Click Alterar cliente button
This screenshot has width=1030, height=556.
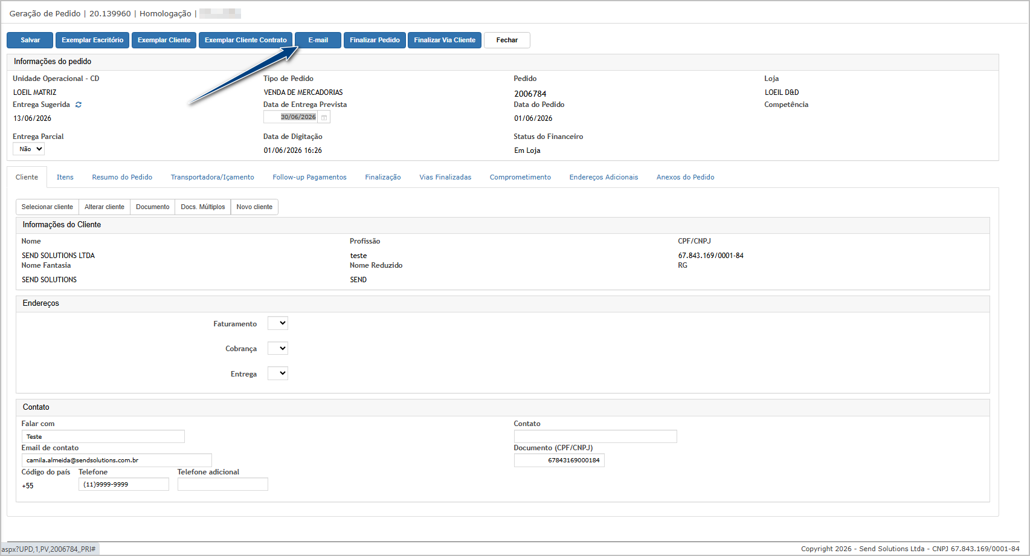pos(105,207)
